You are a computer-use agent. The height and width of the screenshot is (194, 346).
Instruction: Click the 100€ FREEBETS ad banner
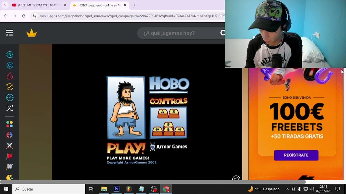pos(296,124)
